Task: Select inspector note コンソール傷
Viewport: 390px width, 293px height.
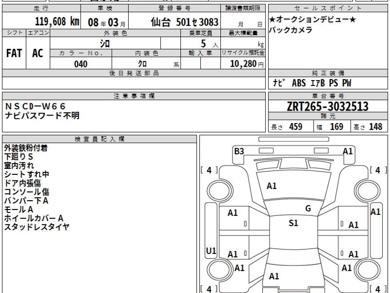Action: 27,192
